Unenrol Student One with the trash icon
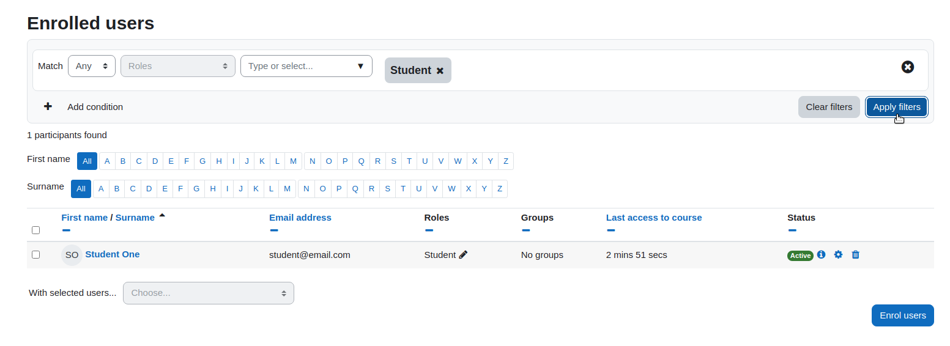The image size is (950, 346). [856, 254]
